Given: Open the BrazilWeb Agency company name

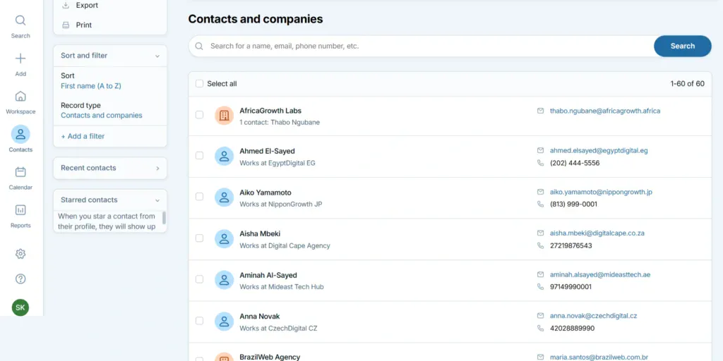Looking at the screenshot, I should pyautogui.click(x=270, y=357).
